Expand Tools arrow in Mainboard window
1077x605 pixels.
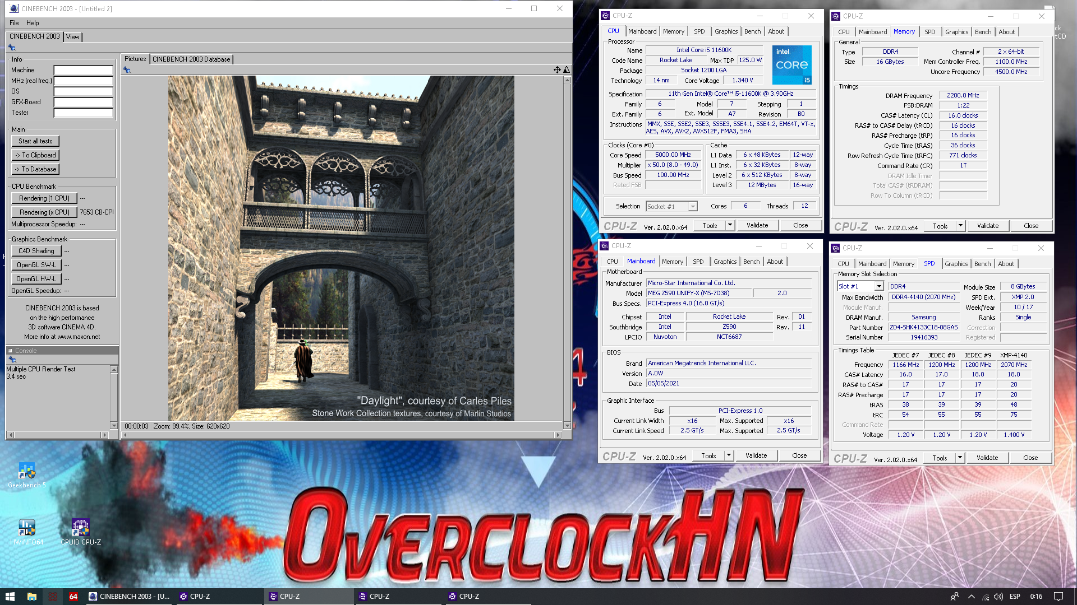point(729,455)
